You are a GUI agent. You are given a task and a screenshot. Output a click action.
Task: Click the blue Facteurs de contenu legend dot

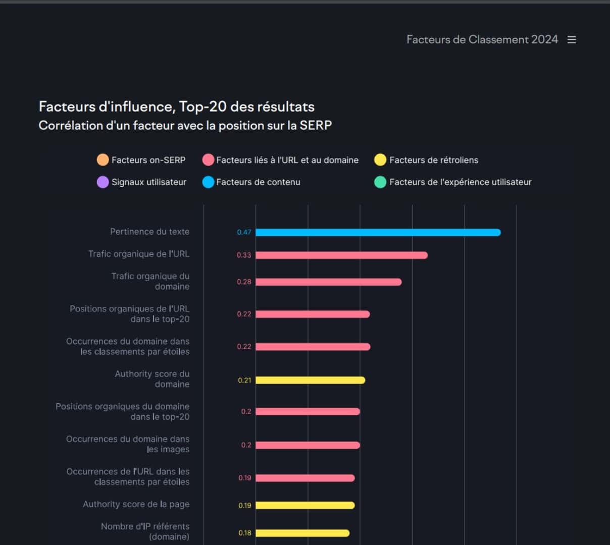tap(208, 182)
